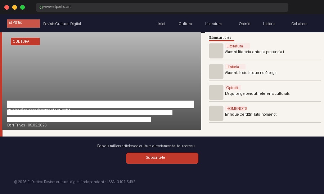
Task: Click the HOMENOTS tag
Action: 237,108
